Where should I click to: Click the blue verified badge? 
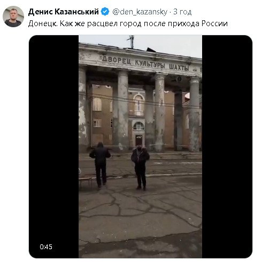(x=105, y=12)
